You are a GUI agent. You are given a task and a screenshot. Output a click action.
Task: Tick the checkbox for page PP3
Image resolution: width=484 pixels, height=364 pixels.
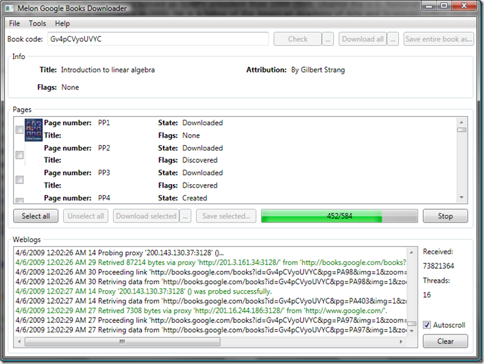pyautogui.click(x=19, y=179)
